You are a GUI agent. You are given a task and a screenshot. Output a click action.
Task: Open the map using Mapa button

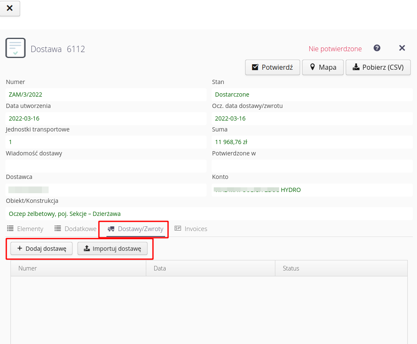[x=323, y=67]
